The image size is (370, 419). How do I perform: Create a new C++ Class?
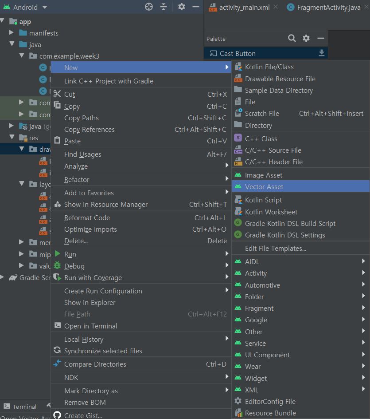pyautogui.click(x=300, y=138)
